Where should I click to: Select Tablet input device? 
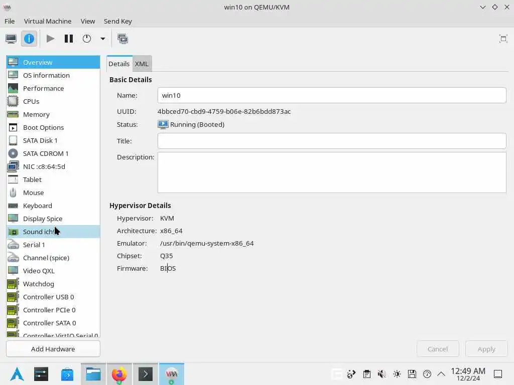point(53,180)
